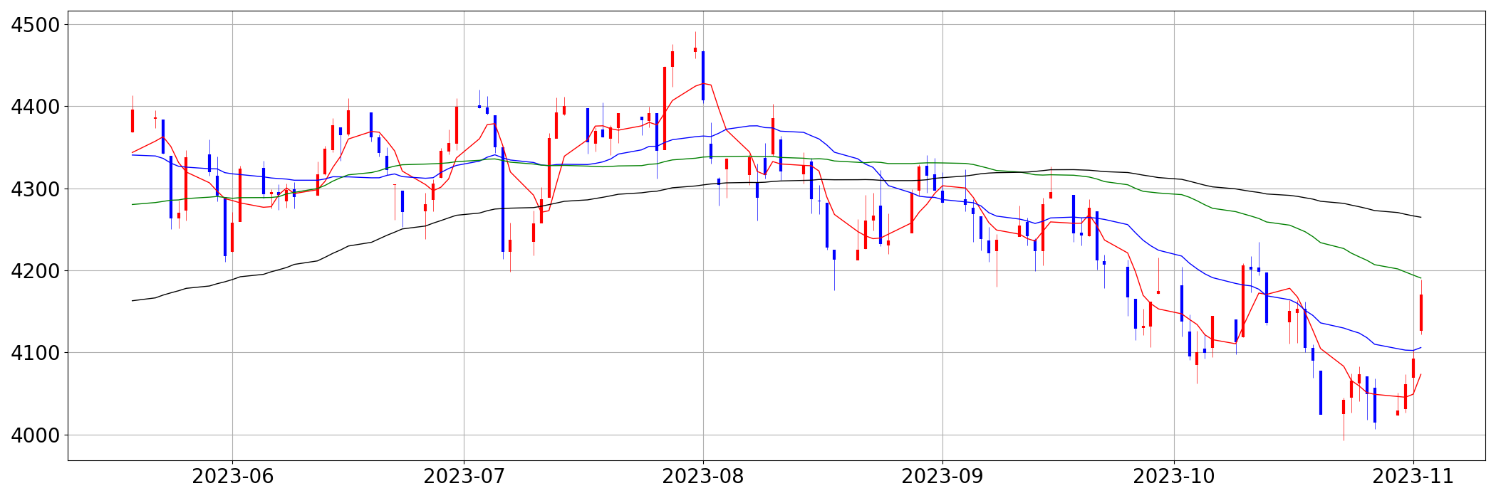Click the 2023-11 date label

click(1413, 477)
